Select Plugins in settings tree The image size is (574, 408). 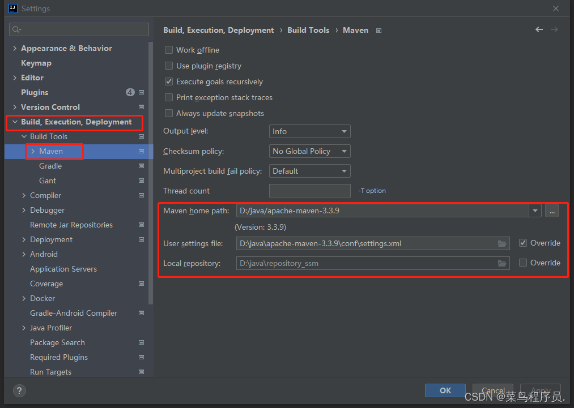(x=35, y=92)
